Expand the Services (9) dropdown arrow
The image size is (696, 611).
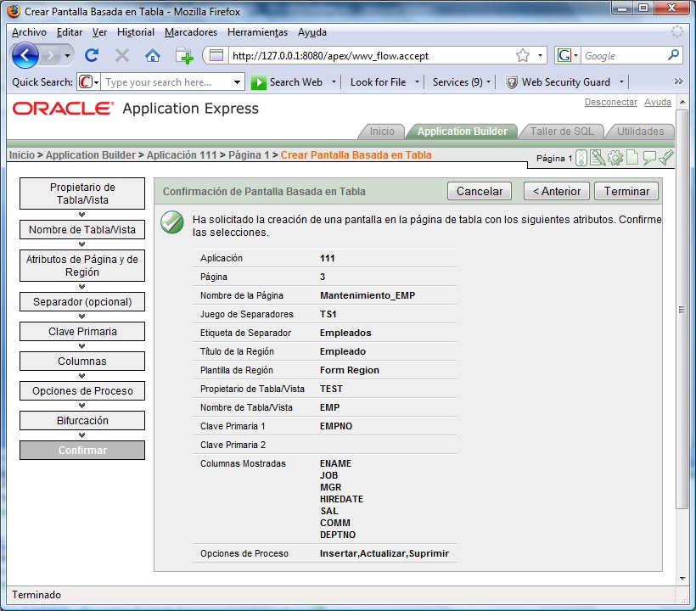coord(489,82)
